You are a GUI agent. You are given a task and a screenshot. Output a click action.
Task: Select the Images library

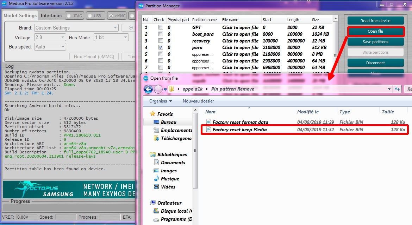169,171
